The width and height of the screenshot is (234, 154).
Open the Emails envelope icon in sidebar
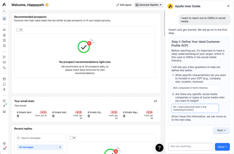pos(4,62)
